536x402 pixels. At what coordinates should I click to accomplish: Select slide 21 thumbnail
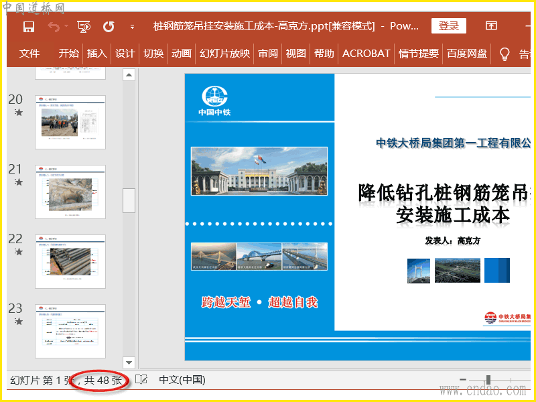pos(70,192)
